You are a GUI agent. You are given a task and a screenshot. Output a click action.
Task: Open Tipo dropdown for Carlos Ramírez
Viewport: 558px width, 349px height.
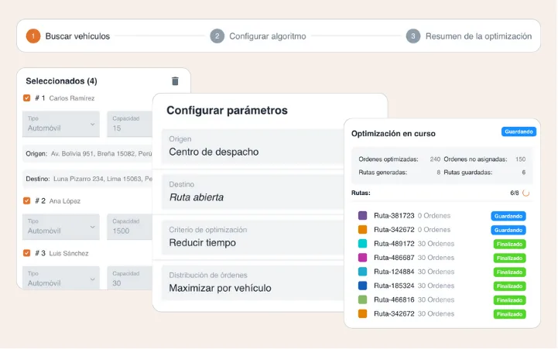[61, 124]
